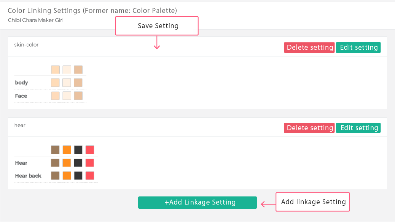Edit the skin-color setting
This screenshot has width=395, height=222.
[x=358, y=47]
